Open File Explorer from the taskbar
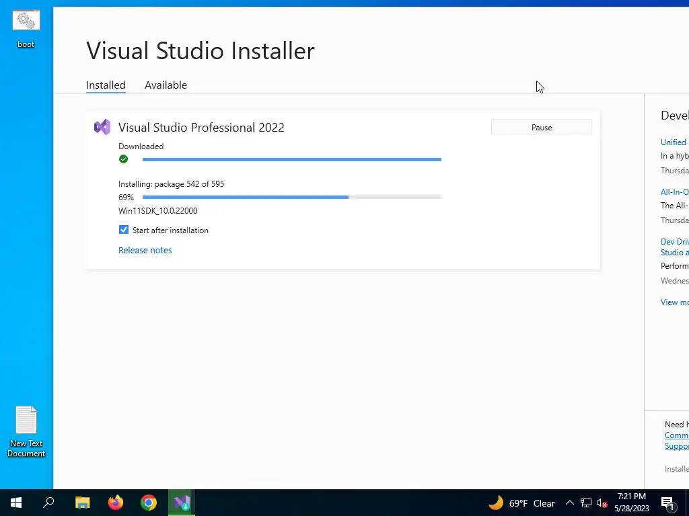 (82, 503)
